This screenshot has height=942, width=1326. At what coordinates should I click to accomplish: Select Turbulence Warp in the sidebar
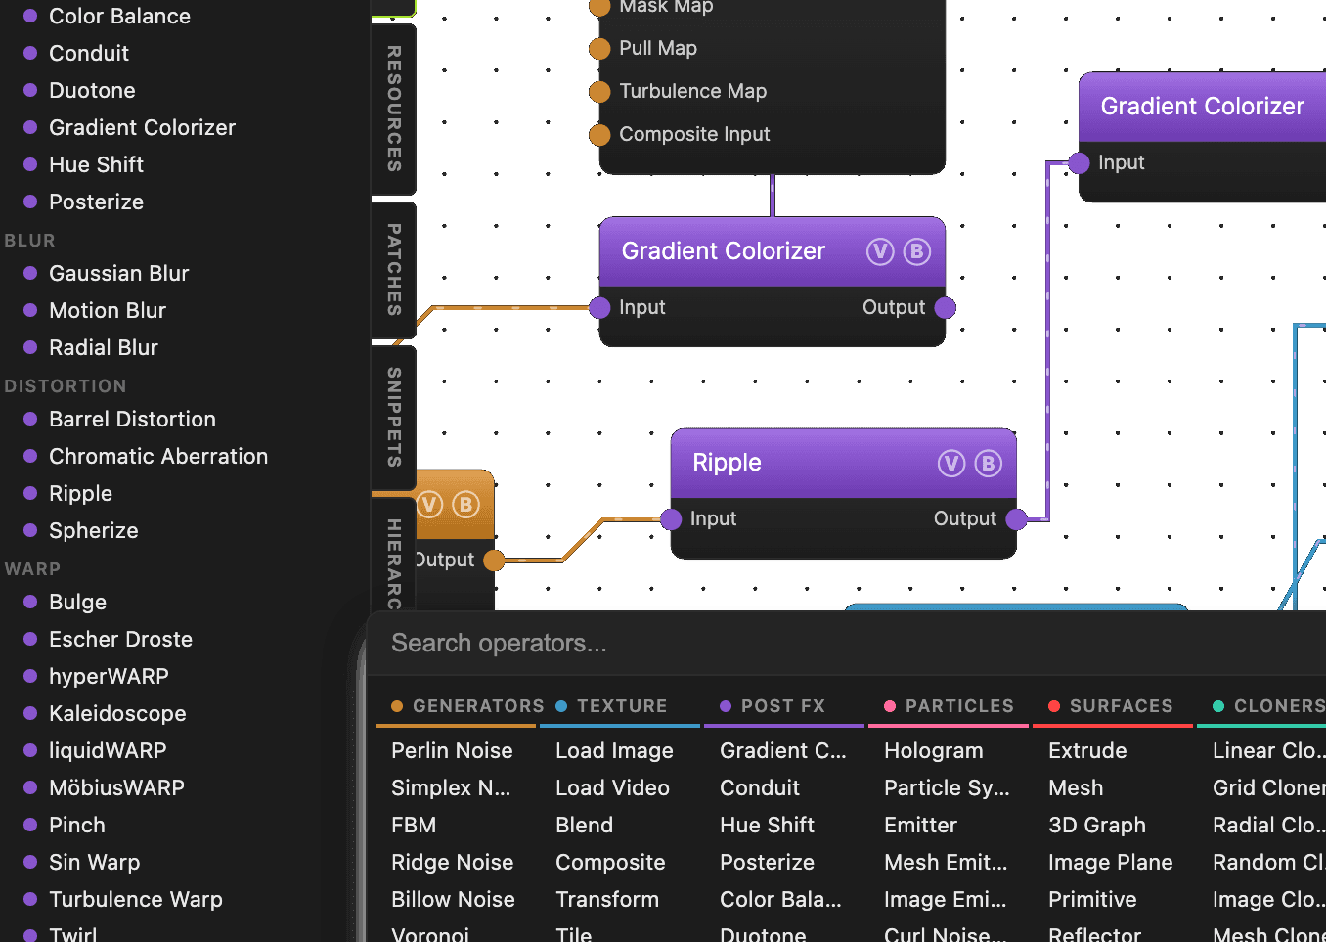pyautogui.click(x=136, y=900)
